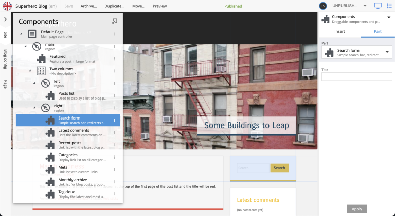Click the Recent posts puzzle icon
395x216 pixels.
click(x=50, y=145)
